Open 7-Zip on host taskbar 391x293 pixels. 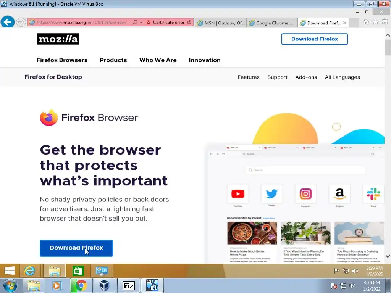129,285
